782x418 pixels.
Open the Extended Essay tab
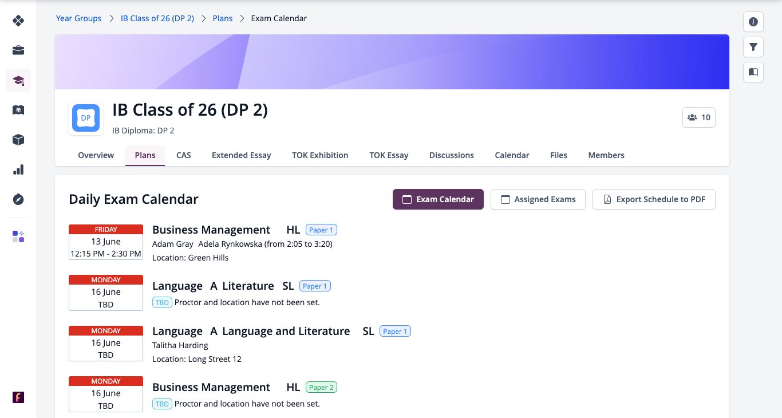(x=242, y=155)
